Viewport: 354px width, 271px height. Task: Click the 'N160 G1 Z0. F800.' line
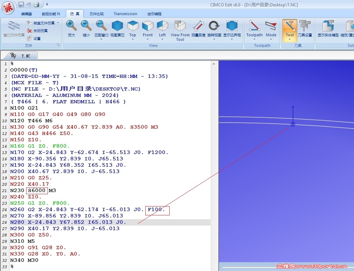point(40,146)
